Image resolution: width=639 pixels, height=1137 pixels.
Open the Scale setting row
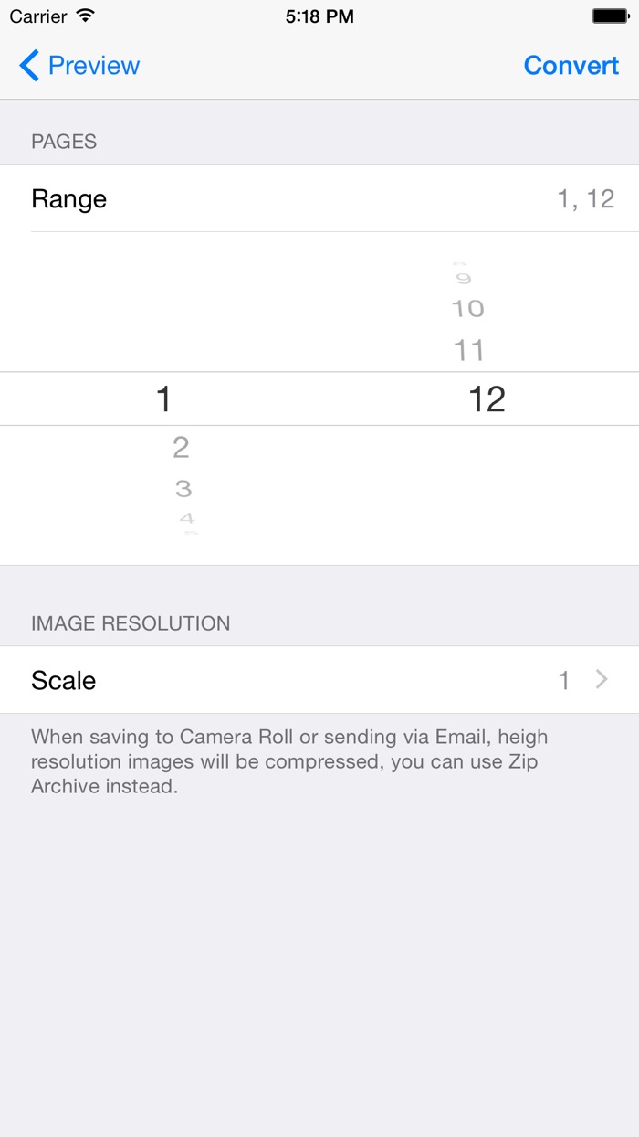64,680
